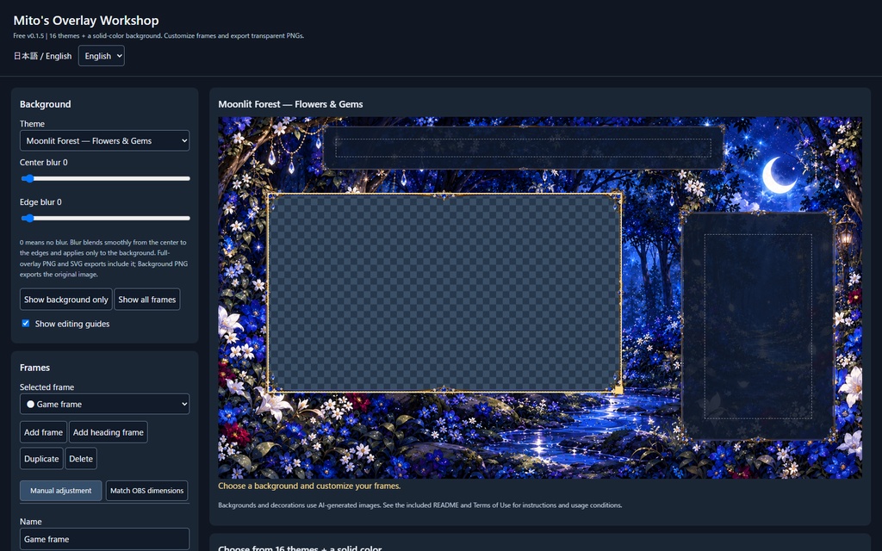882x551 pixels.
Task: Click the 日本語 / English label
Action: coord(43,56)
